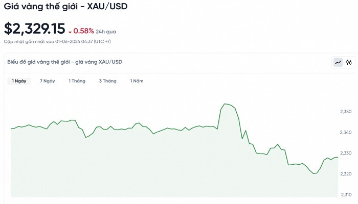This screenshot has height=204, width=358.
Task: Switch to the 3 Tháng range
Action: click(x=107, y=81)
